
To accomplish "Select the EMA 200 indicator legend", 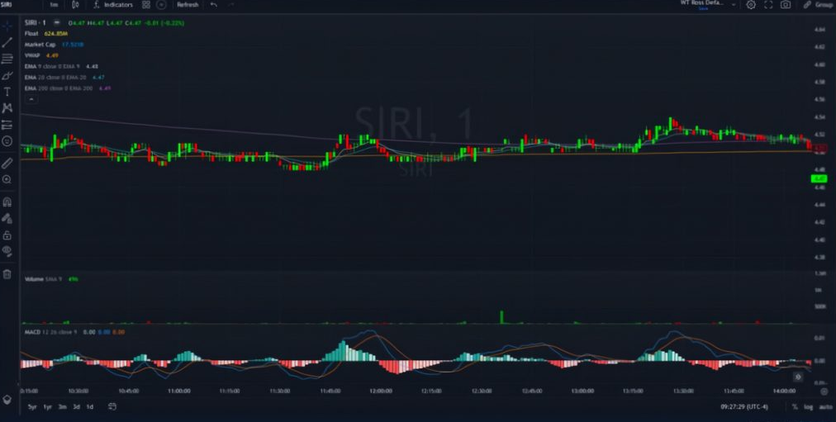I will (x=59, y=88).
